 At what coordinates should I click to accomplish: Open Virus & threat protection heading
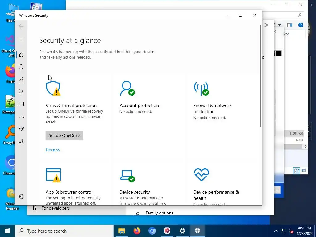click(71, 106)
